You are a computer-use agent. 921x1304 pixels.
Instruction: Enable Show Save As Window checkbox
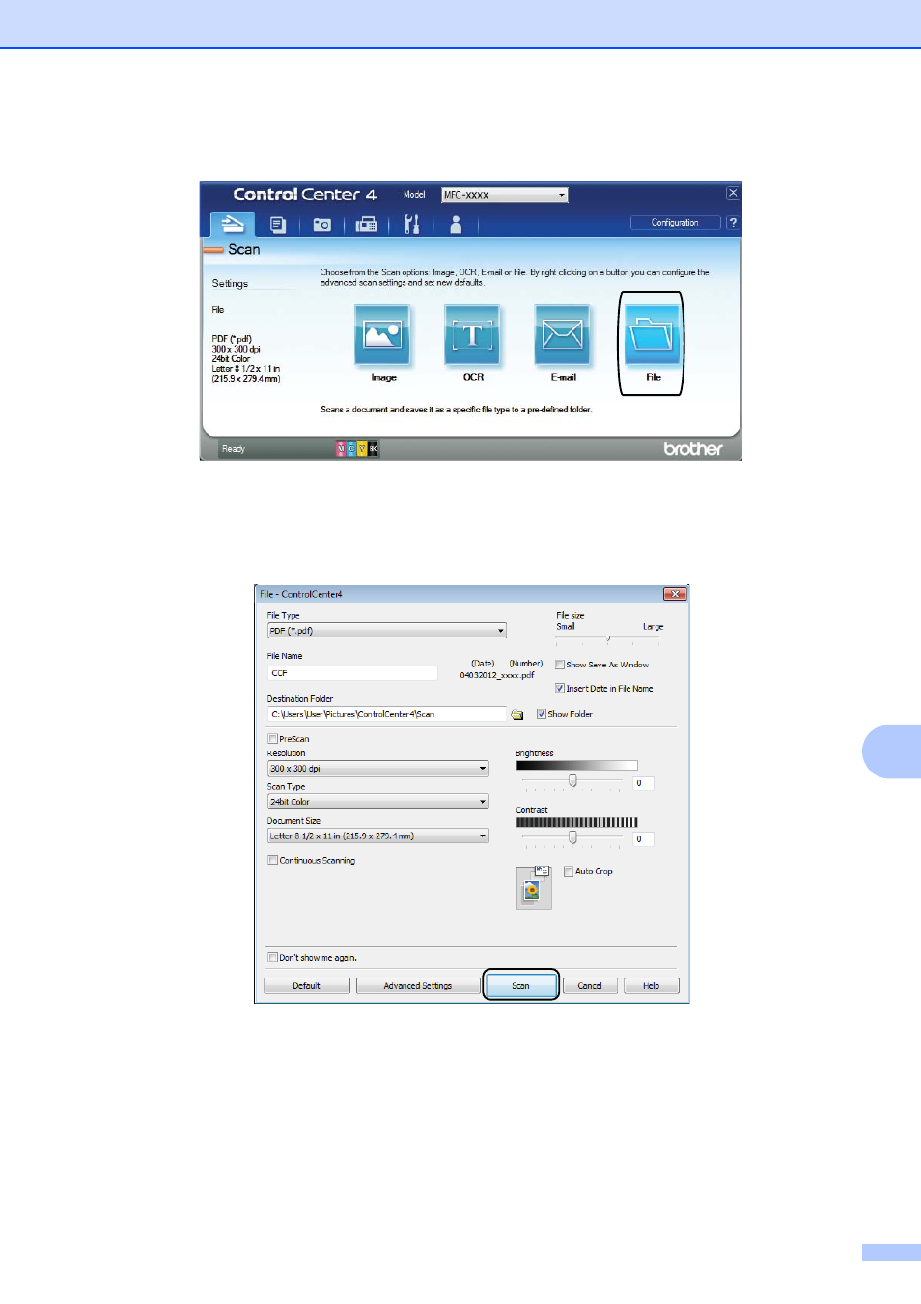coord(560,665)
